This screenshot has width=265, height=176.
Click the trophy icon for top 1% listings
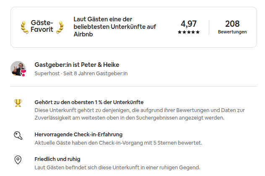coord(18,102)
